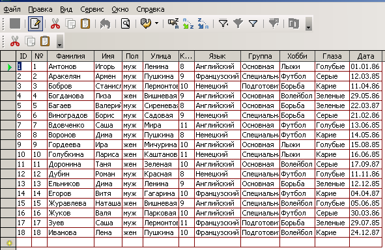Click the surname cell Виноградов
The height and width of the screenshot is (250, 385).
70,115
